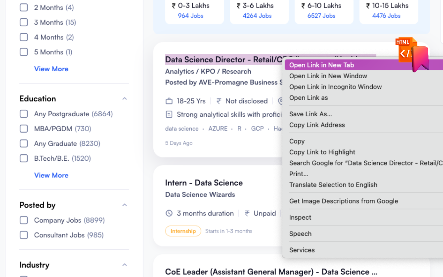443x277 pixels.
Task: Open the Intern - Data Science job title
Action: coord(204,183)
